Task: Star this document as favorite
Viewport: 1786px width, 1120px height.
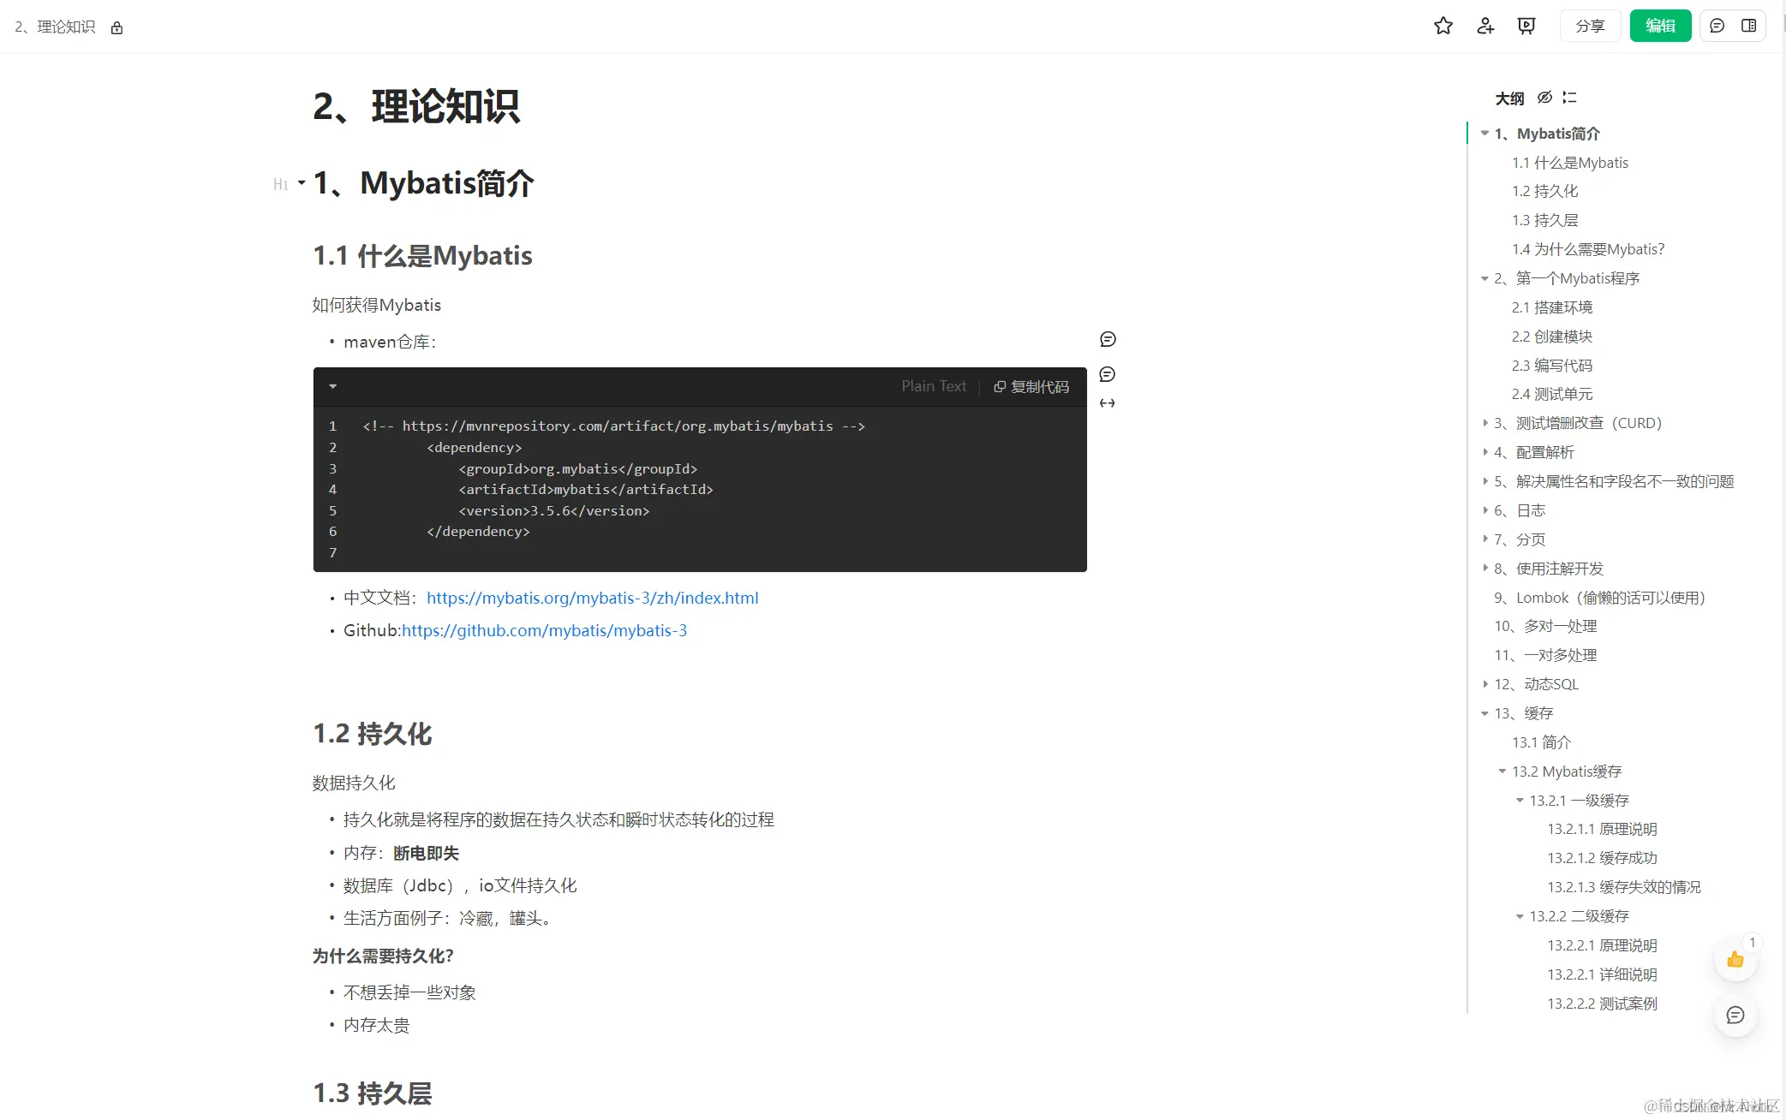Action: tap(1443, 26)
